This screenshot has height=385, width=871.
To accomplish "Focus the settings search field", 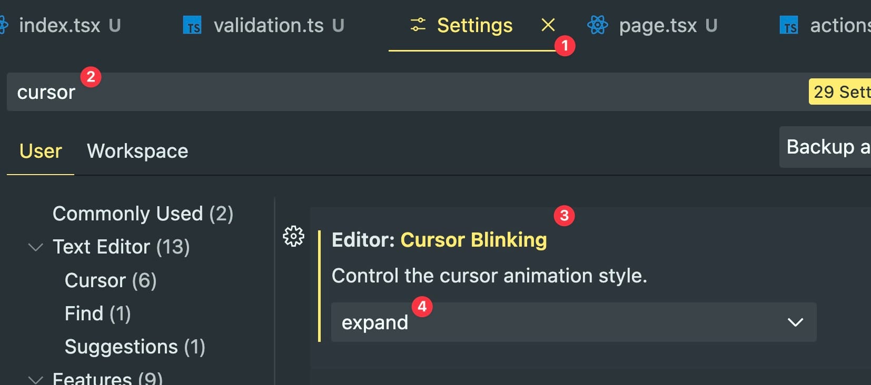I will [369, 92].
